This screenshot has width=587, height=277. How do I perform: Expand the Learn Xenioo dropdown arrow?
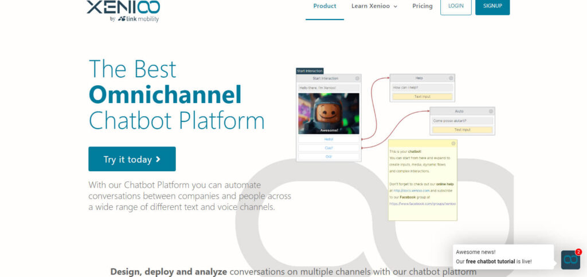point(396,6)
